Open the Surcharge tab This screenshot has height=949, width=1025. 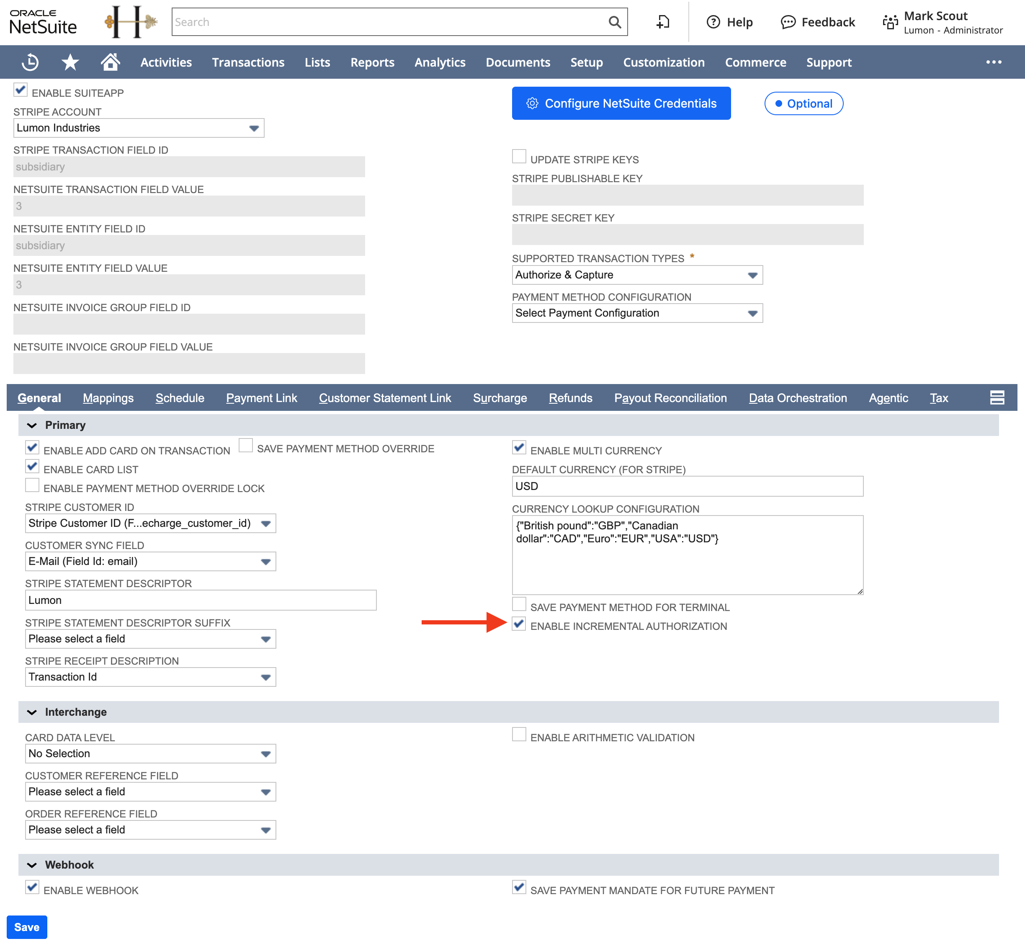click(x=500, y=398)
